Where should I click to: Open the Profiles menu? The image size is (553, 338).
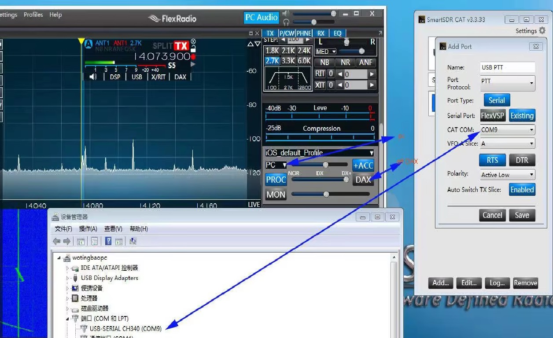(x=33, y=15)
